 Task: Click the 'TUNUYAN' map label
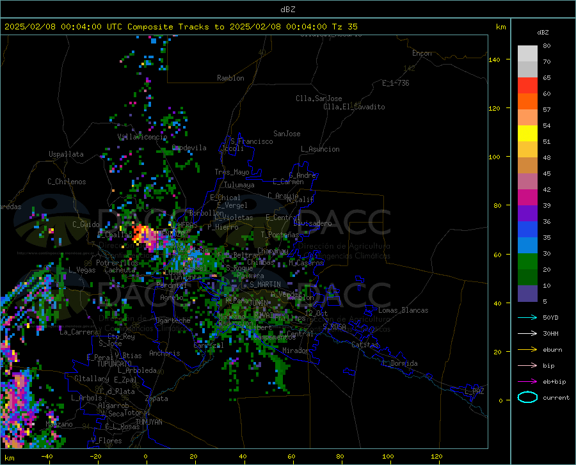click(x=148, y=422)
